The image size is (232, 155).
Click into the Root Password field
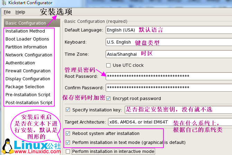[169, 76]
